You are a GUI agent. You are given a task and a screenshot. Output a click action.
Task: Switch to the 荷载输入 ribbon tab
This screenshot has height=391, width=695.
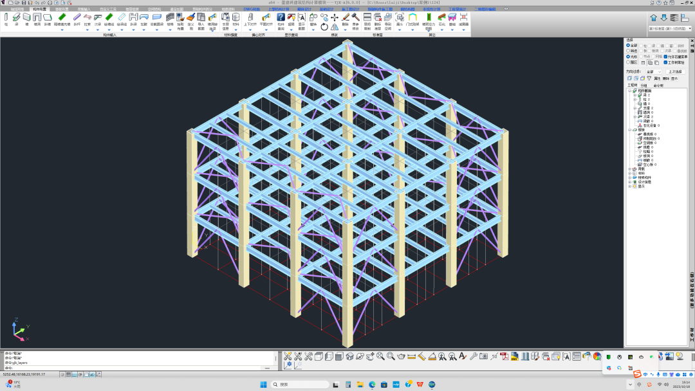click(x=84, y=9)
